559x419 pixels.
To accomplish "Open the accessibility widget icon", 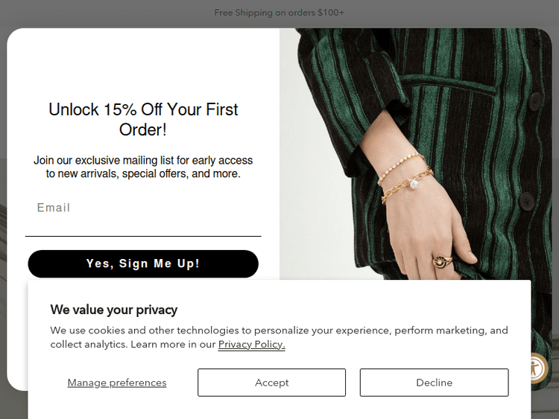I will point(535,368).
